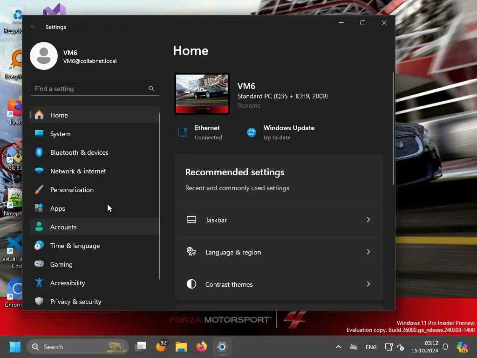Open Network & internet section
The width and height of the screenshot is (477, 358).
(95, 171)
